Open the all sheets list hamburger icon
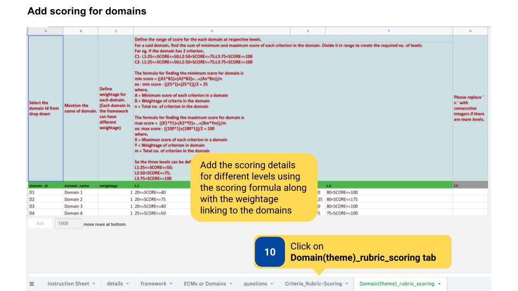This screenshot has width=518, height=291. point(32,283)
